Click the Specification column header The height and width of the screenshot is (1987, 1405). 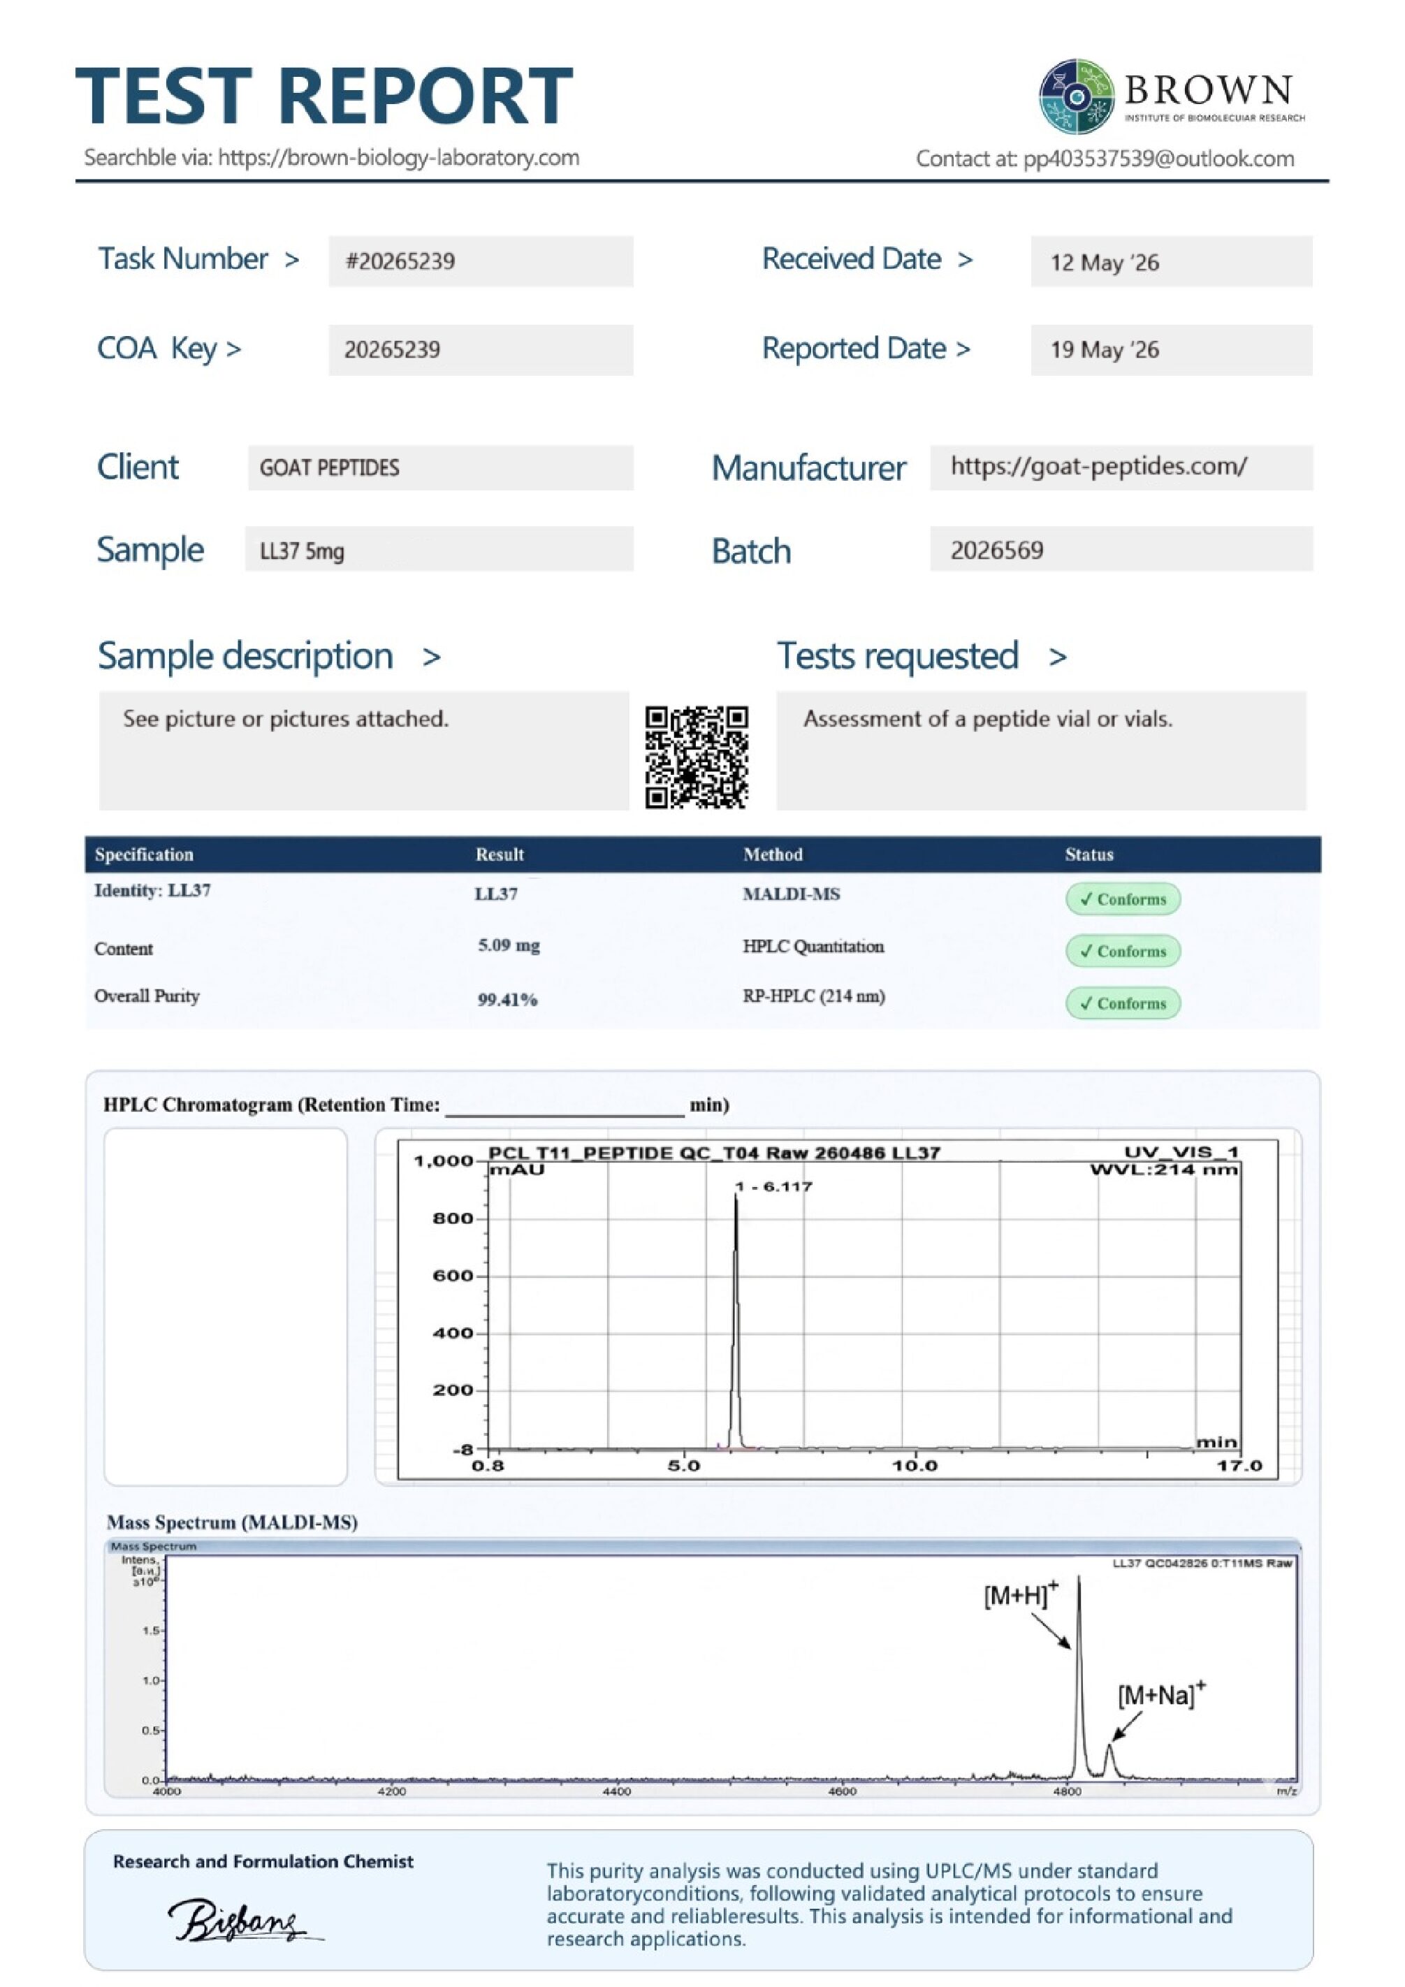pos(144,854)
